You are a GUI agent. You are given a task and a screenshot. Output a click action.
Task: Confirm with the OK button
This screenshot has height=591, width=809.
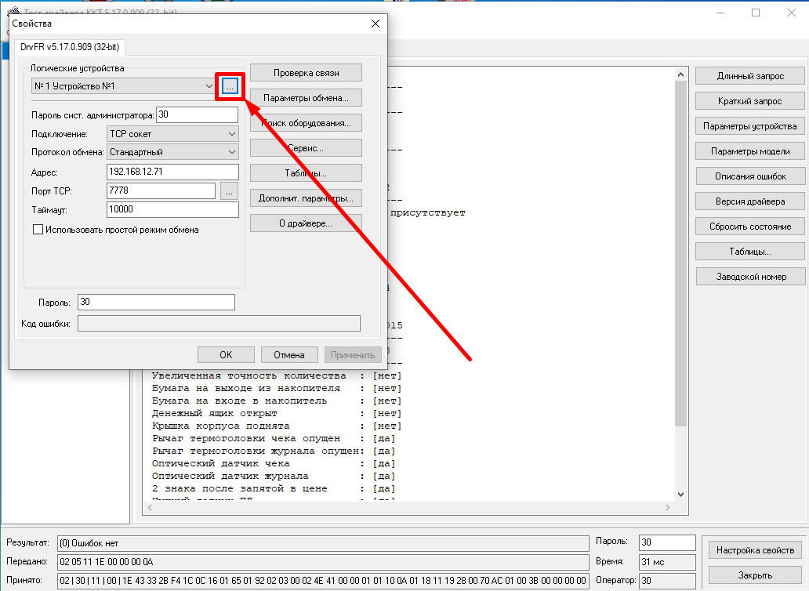[226, 355]
